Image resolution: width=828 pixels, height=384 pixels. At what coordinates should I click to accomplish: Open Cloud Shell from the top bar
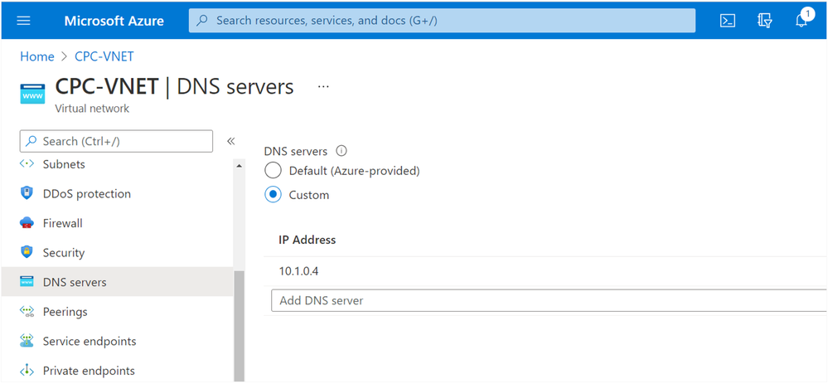pos(728,21)
